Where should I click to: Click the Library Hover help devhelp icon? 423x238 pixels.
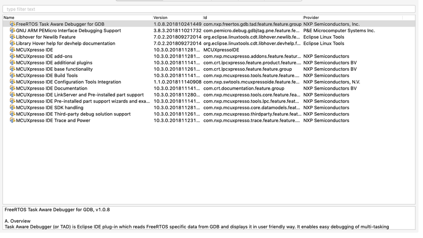pyautogui.click(x=12, y=43)
